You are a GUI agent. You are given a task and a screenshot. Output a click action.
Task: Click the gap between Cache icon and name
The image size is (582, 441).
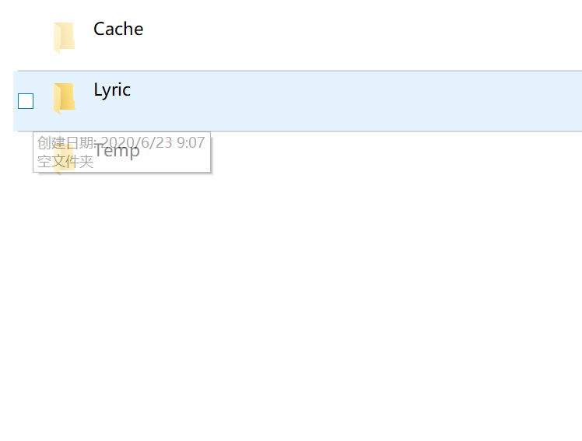85,37
